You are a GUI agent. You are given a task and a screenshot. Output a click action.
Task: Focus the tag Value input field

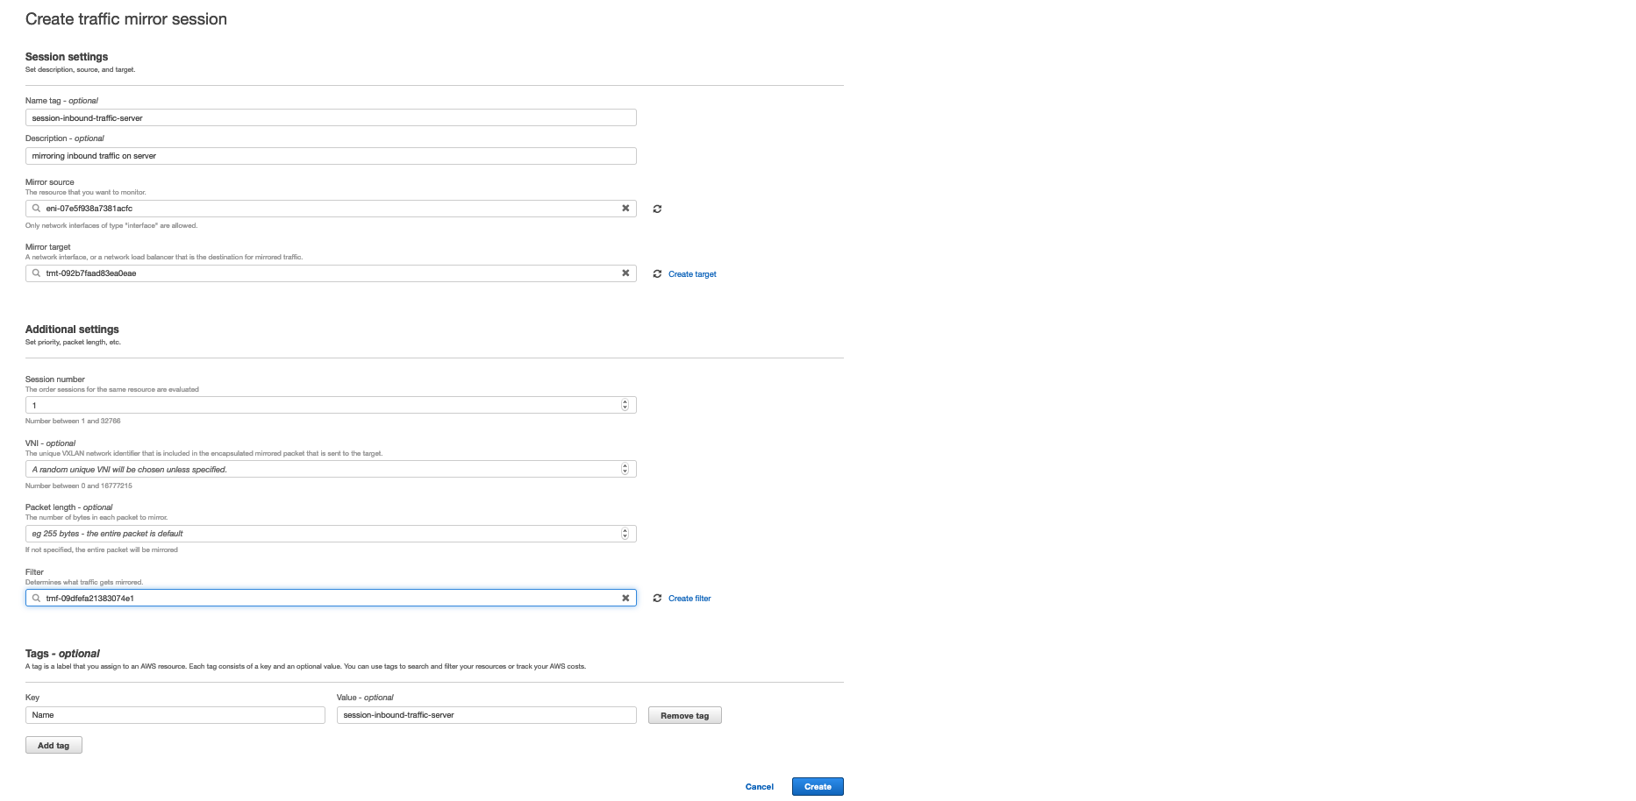[487, 715]
